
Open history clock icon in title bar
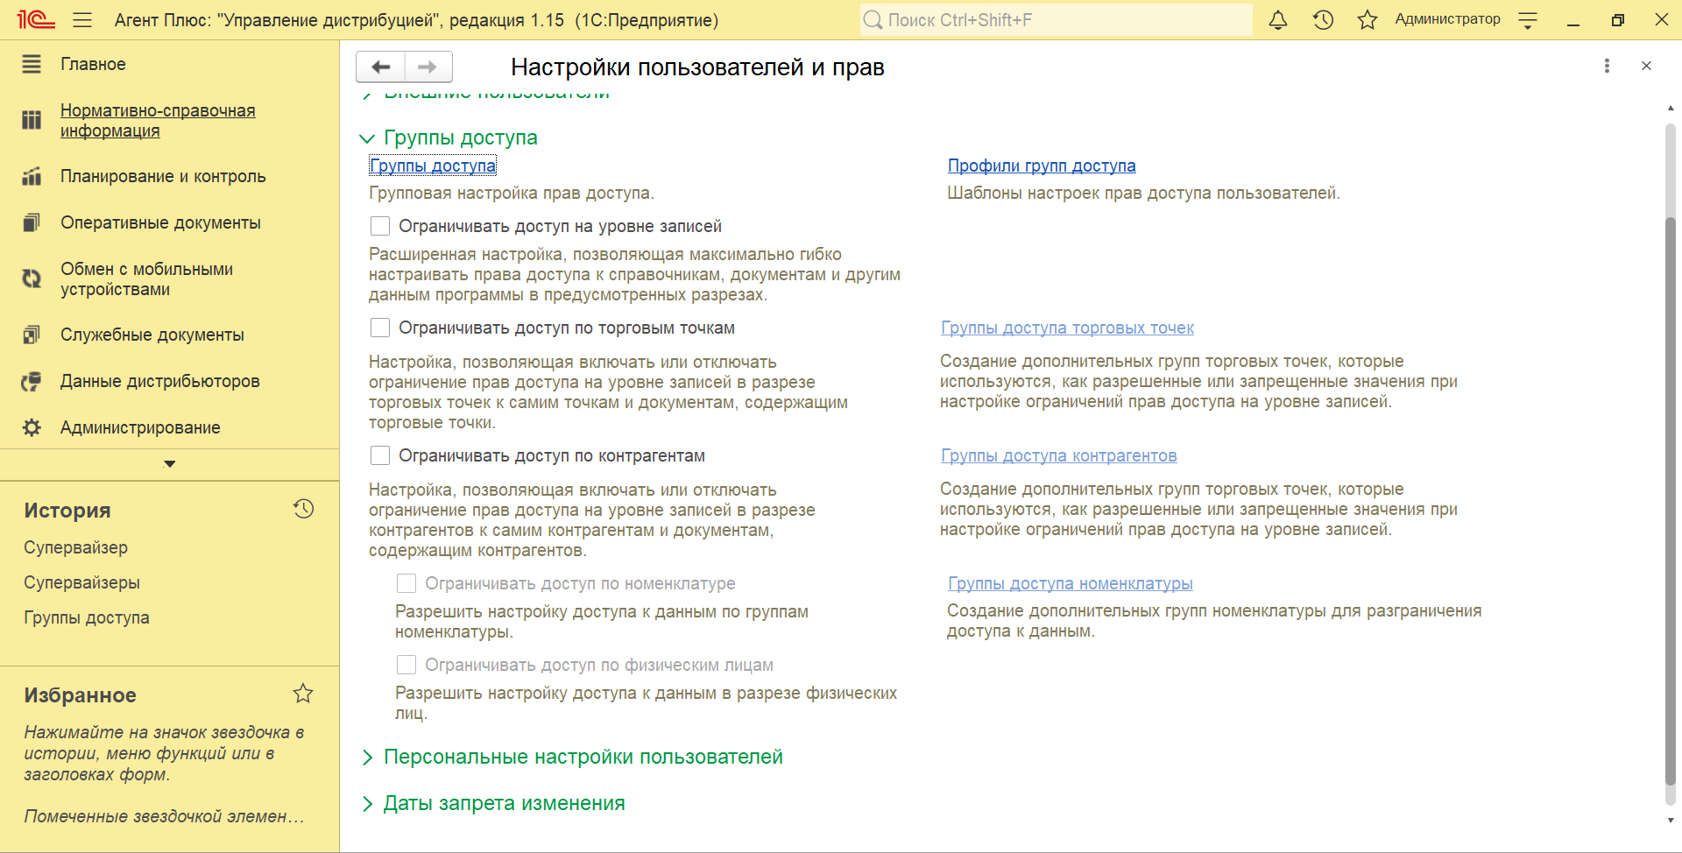(x=1323, y=20)
